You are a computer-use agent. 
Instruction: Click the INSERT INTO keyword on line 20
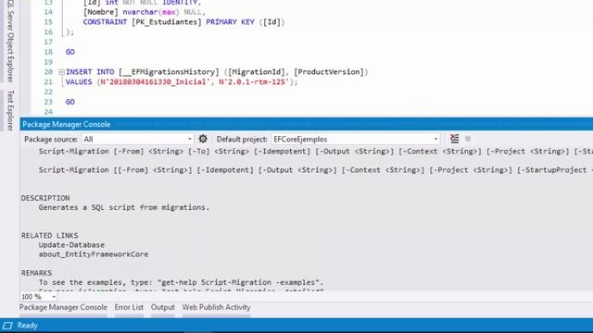click(90, 72)
